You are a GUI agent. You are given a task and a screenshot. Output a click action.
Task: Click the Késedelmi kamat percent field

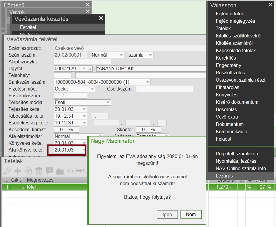[66, 129]
